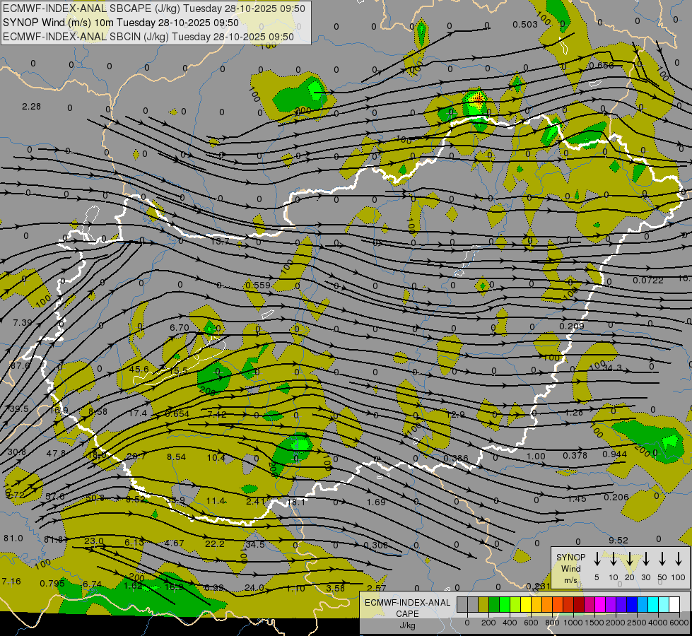This screenshot has height=636, width=692.
Task: Click the 100 m/s wind arrow in legend
Action: 679,559
